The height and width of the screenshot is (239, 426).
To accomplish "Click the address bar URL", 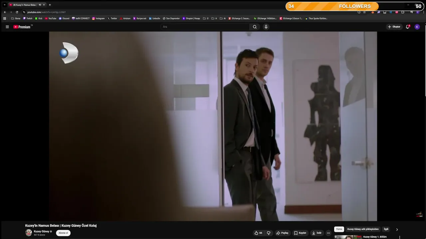I will point(47,12).
